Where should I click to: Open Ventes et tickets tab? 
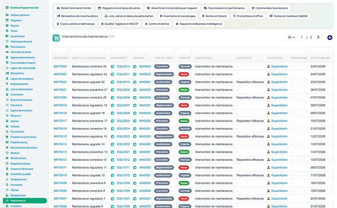pyautogui.click(x=215, y=16)
